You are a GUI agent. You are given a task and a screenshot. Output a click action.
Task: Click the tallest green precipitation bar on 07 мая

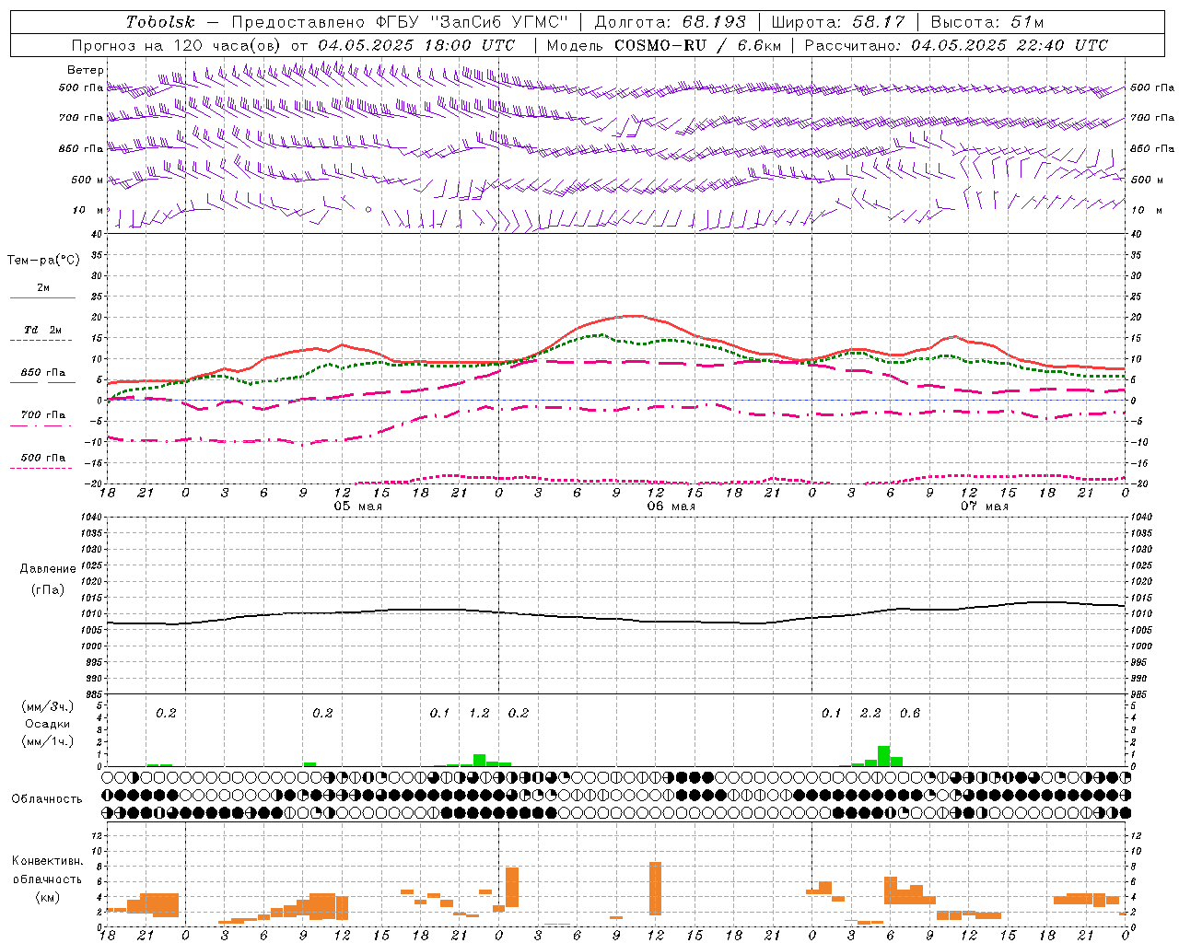883,756
